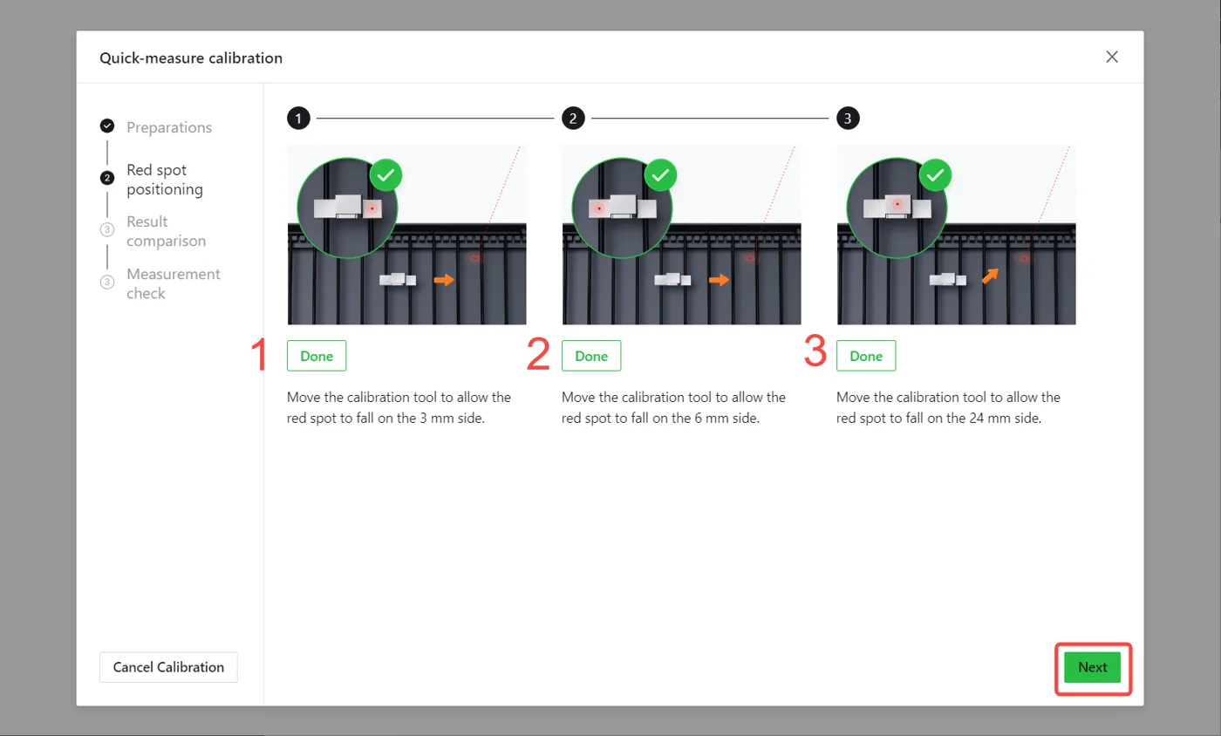The image size is (1221, 736).
Task: Click the step 2 circle above second image
Action: 573,119
